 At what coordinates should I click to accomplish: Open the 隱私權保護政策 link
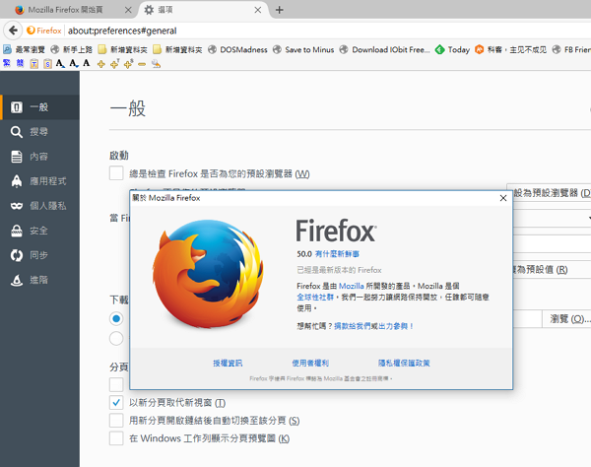click(x=404, y=363)
